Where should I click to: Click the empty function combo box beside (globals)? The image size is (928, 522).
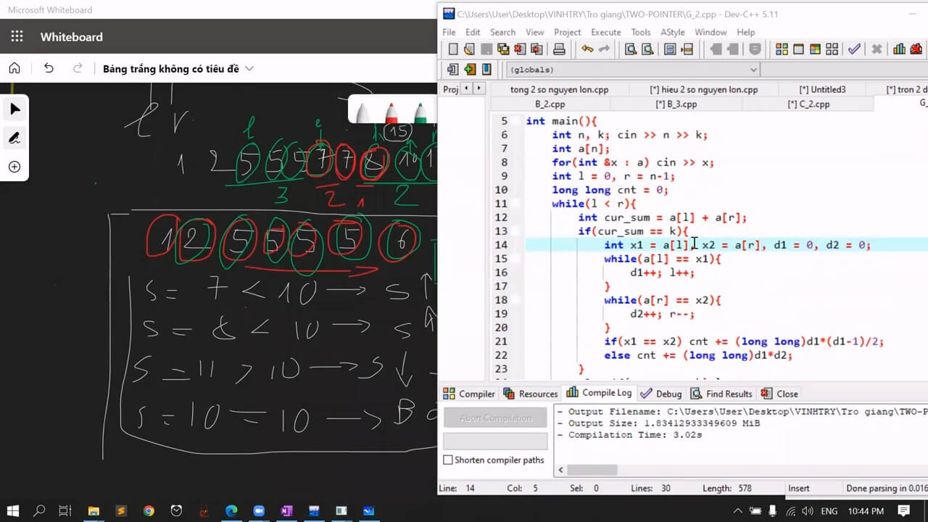tap(845, 70)
